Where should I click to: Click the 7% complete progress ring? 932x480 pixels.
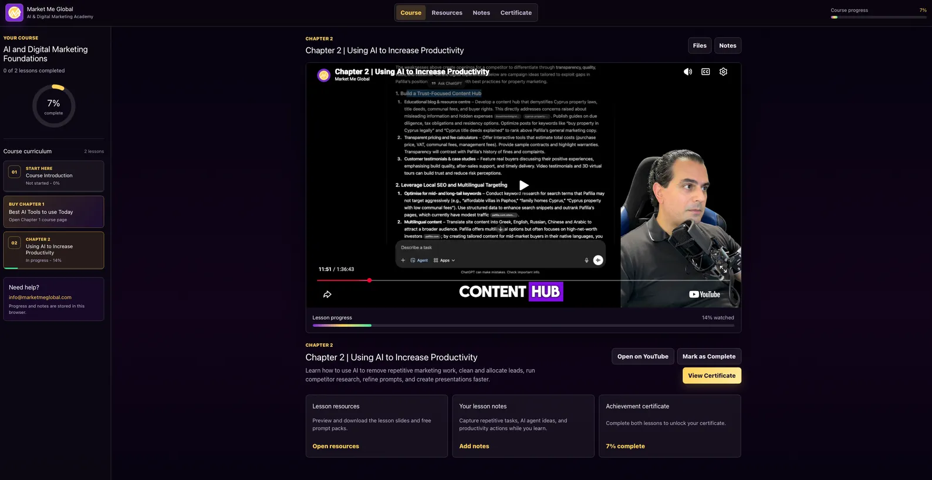pos(53,106)
